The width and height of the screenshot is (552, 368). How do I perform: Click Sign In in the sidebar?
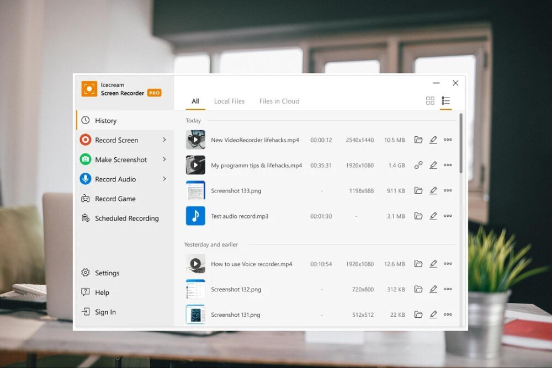pyautogui.click(x=105, y=312)
